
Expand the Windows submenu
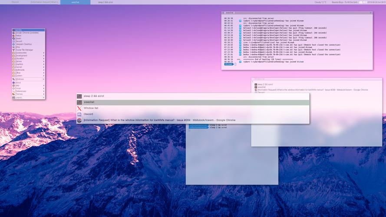coord(28,79)
